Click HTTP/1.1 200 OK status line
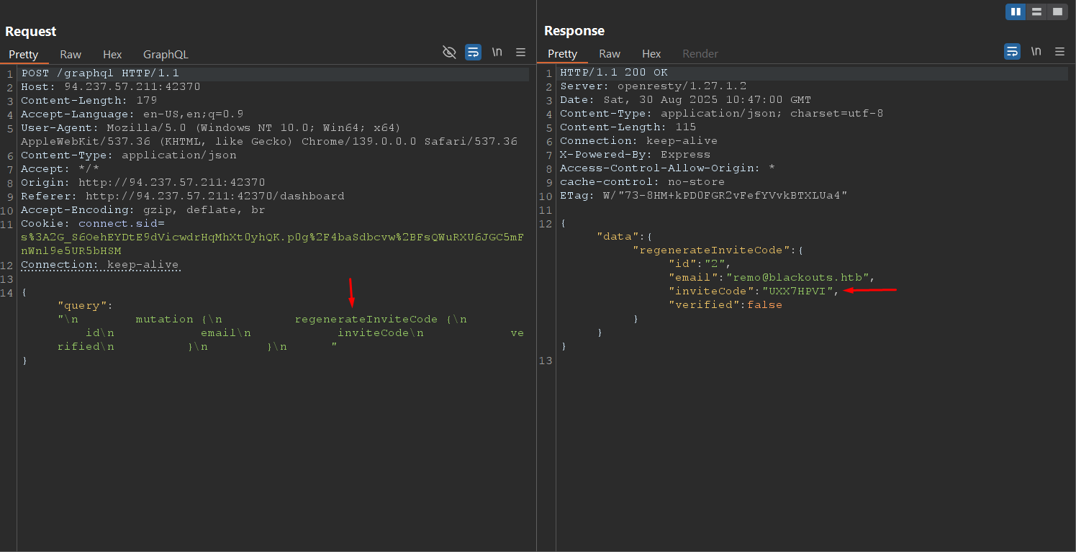 tap(614, 73)
